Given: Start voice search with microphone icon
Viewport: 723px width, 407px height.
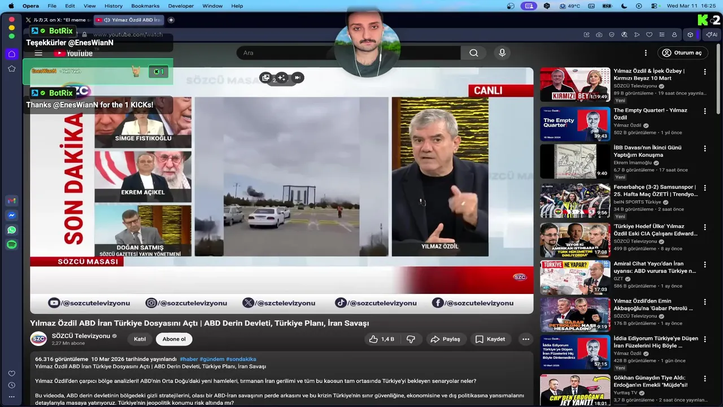Looking at the screenshot, I should tap(502, 53).
